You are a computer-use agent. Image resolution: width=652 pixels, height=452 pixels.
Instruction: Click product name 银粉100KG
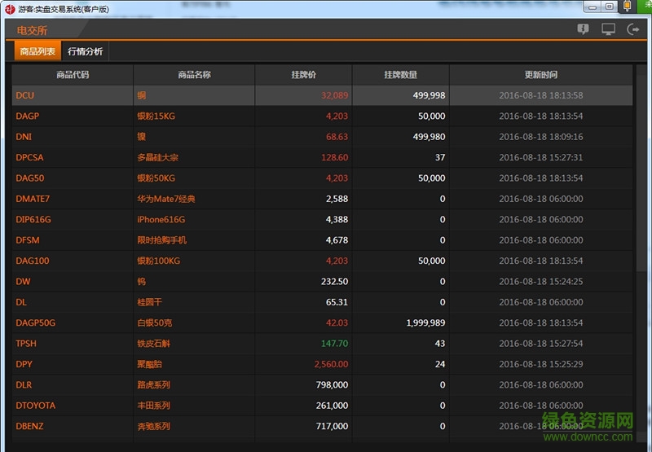click(159, 261)
